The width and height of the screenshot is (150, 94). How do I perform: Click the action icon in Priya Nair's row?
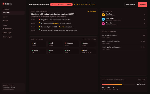click(x=145, y=24)
